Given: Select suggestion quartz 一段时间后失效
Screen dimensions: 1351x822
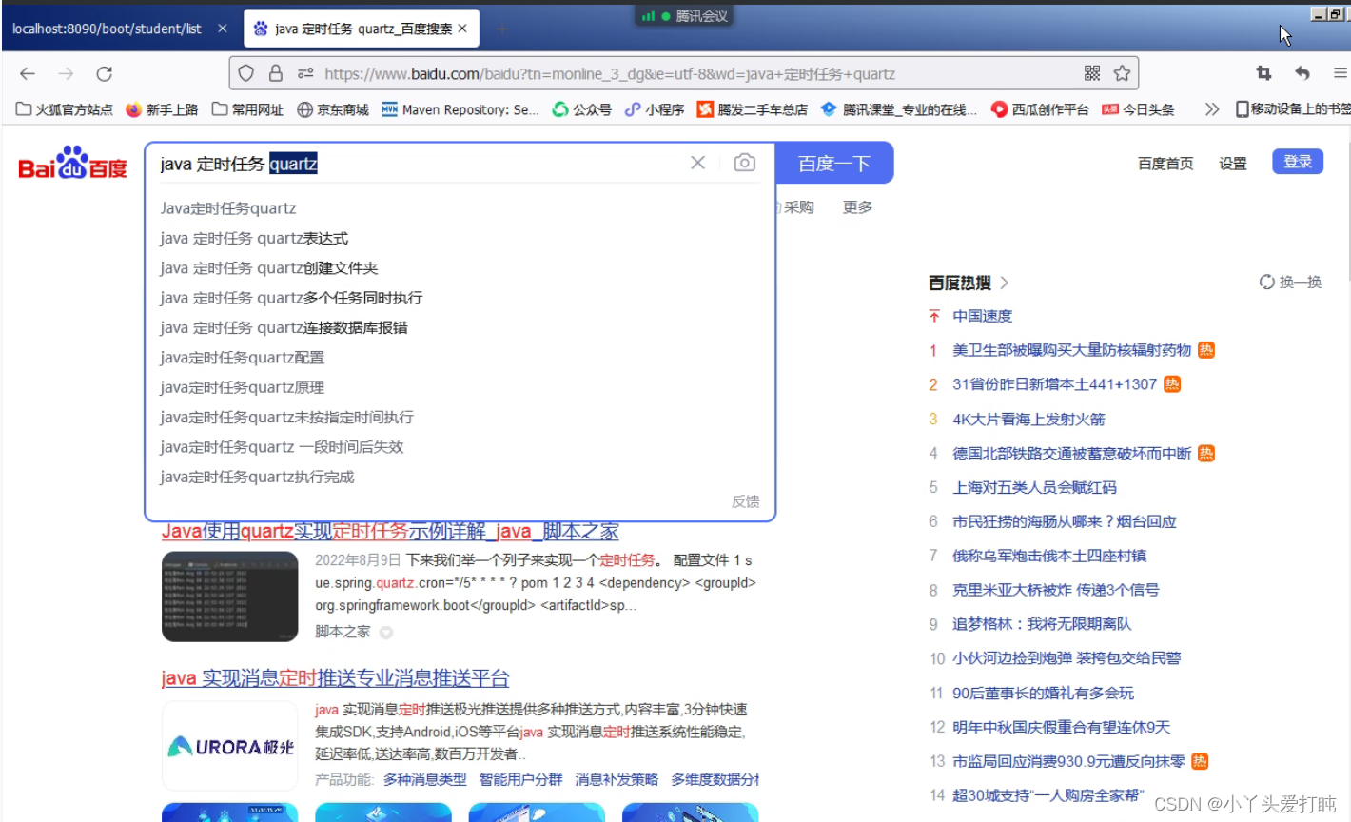Looking at the screenshot, I should 282,447.
